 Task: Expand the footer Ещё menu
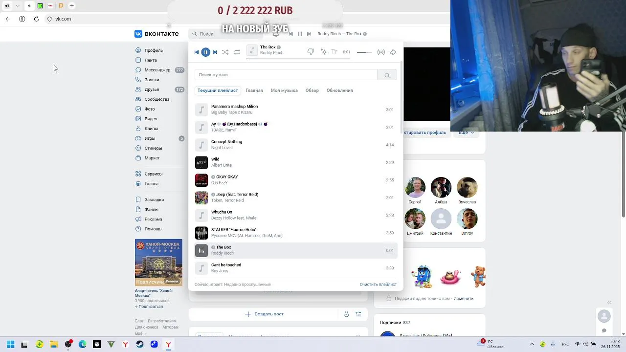(140, 333)
